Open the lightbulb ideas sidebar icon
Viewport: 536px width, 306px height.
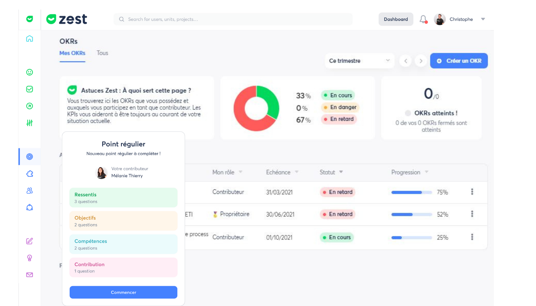pos(29,258)
